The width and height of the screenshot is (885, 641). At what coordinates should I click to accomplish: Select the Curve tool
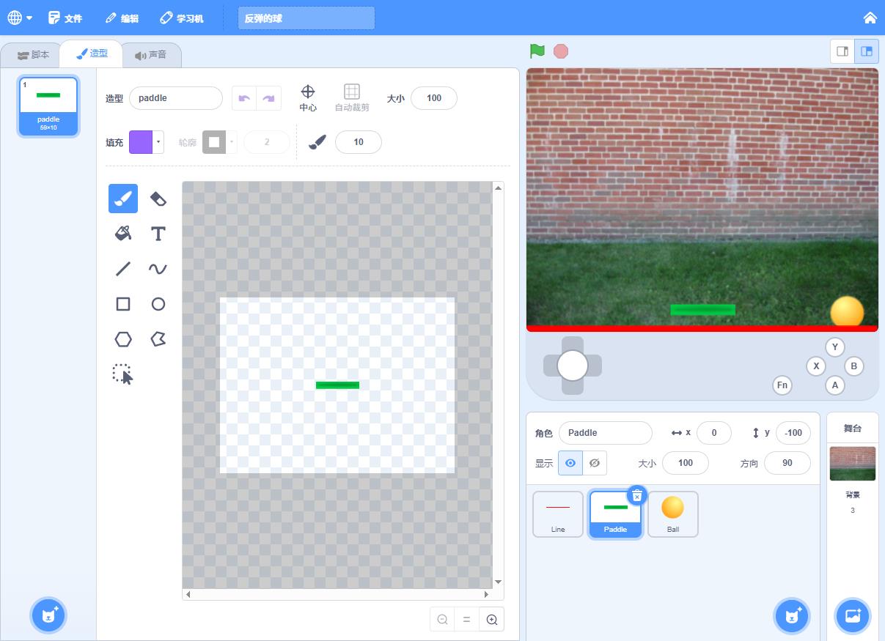tap(158, 269)
